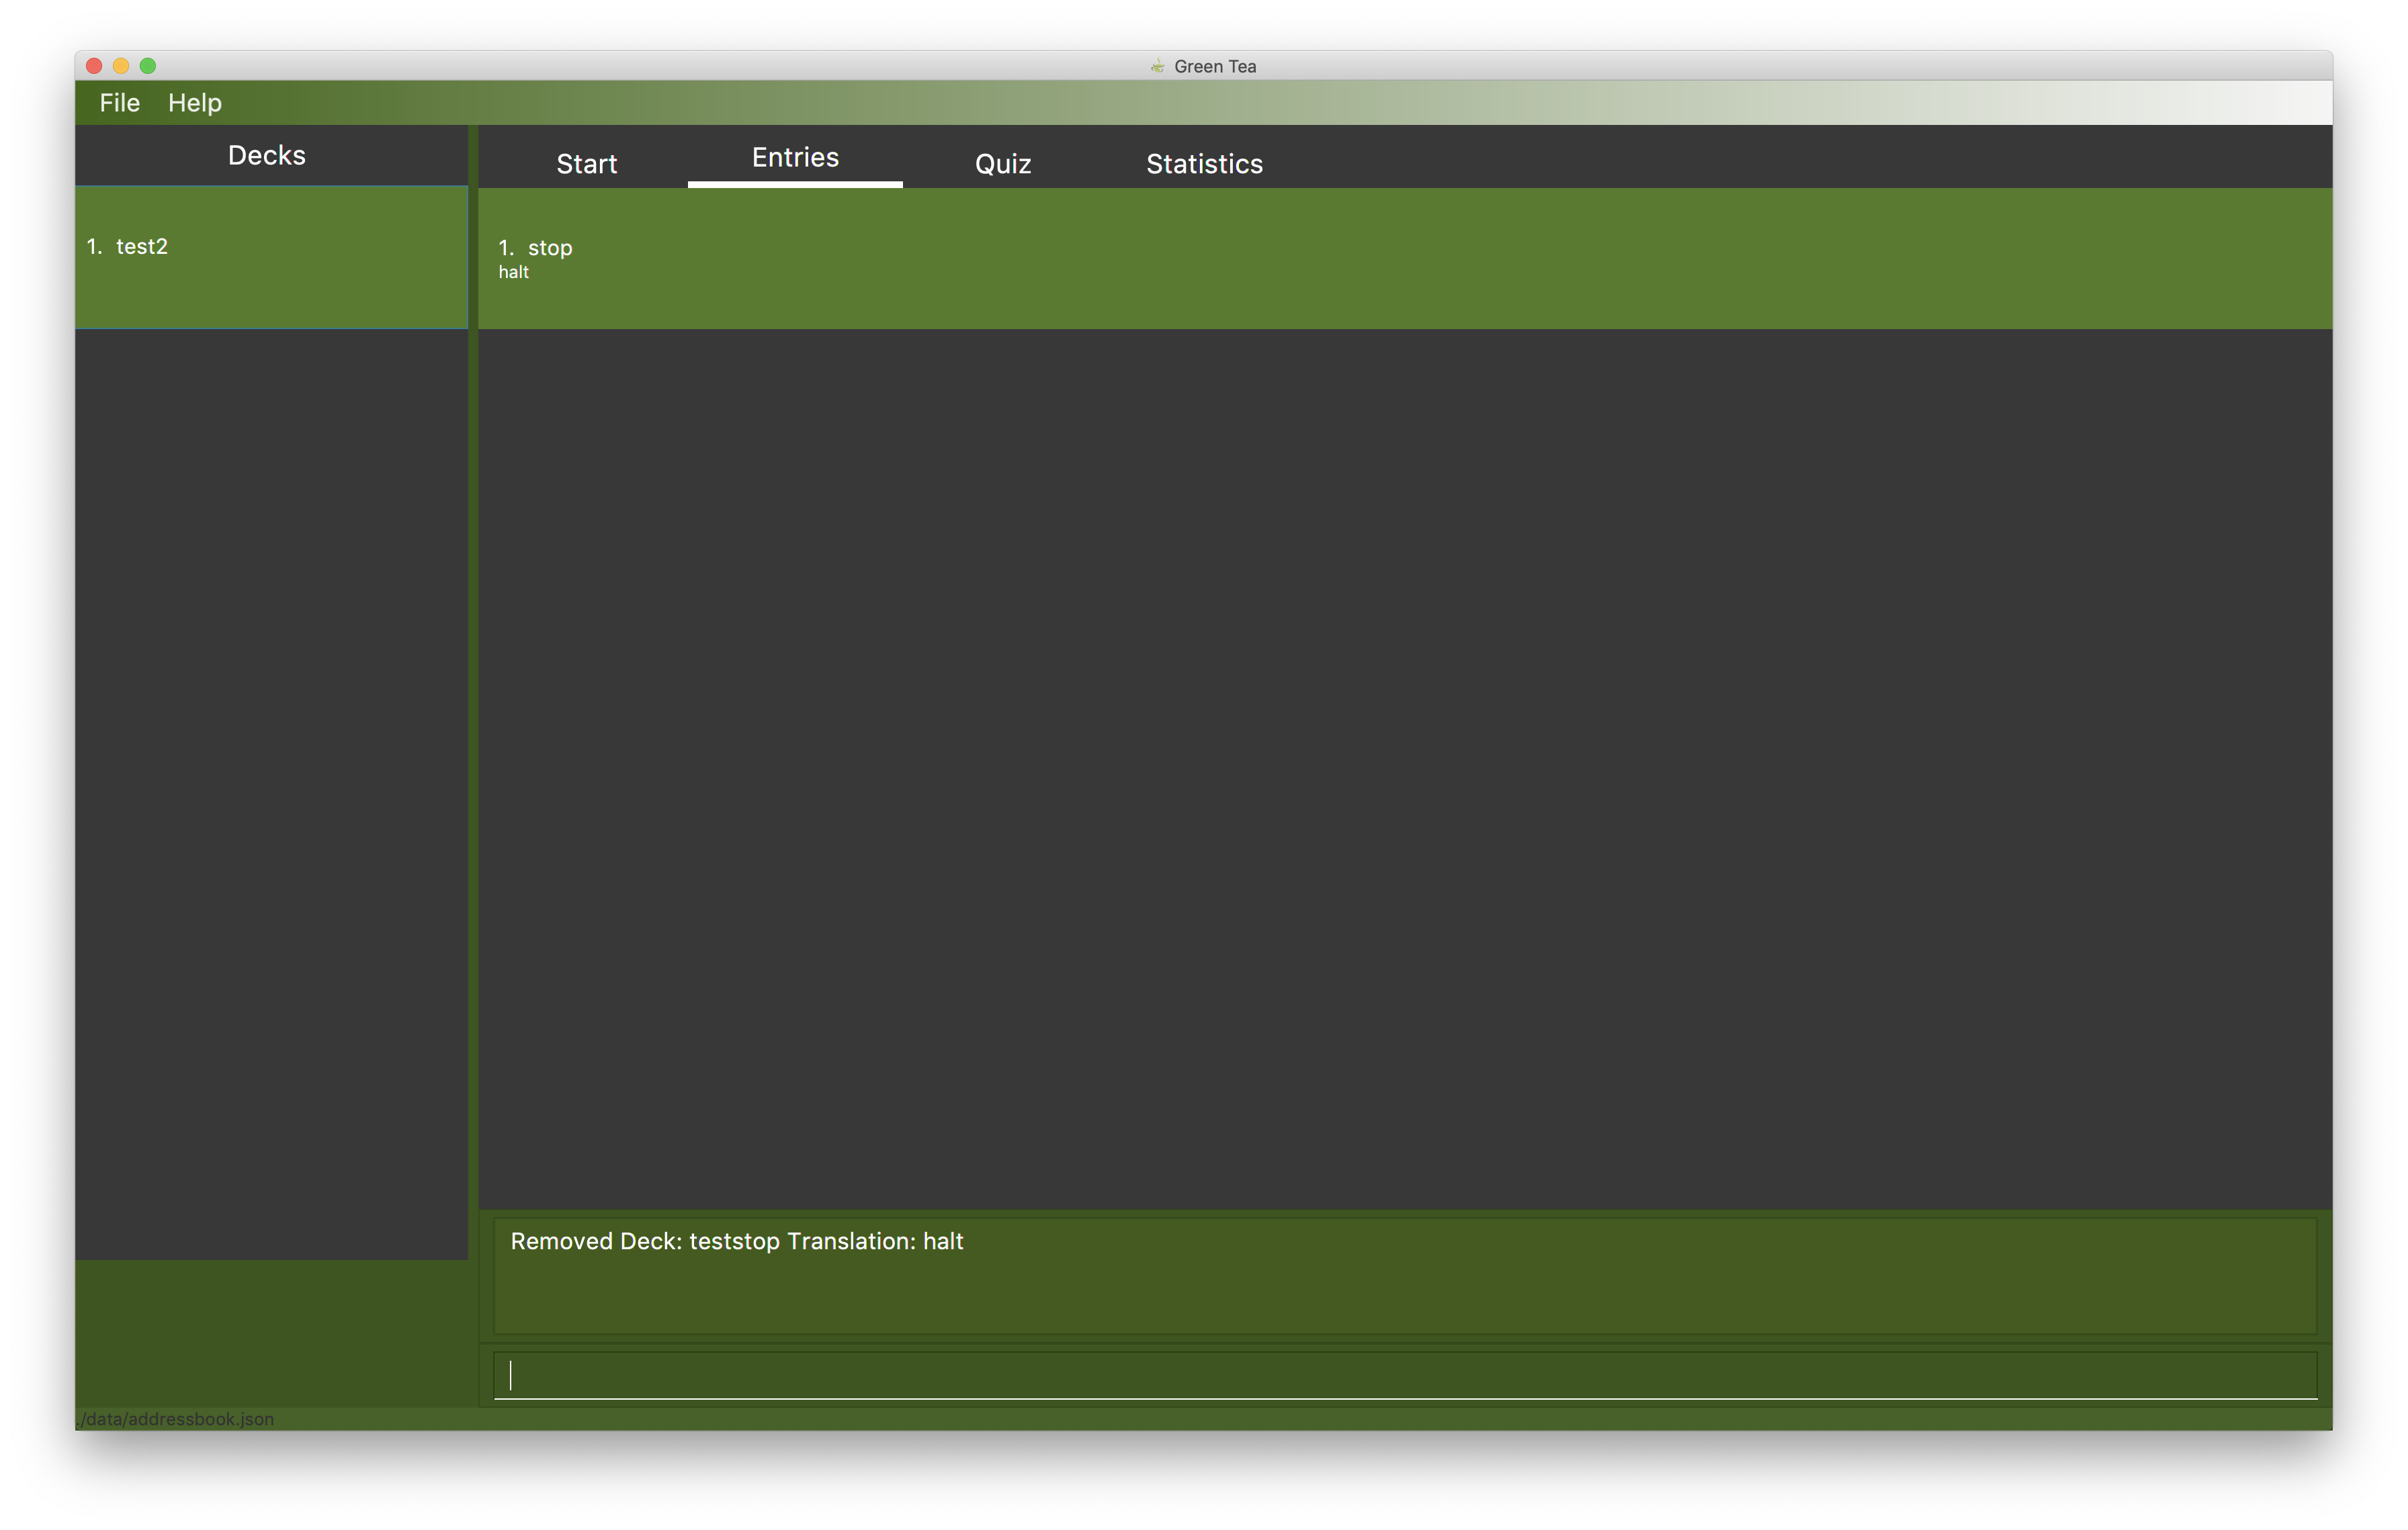Close the window with red button
The height and width of the screenshot is (1530, 2408).
click(94, 66)
